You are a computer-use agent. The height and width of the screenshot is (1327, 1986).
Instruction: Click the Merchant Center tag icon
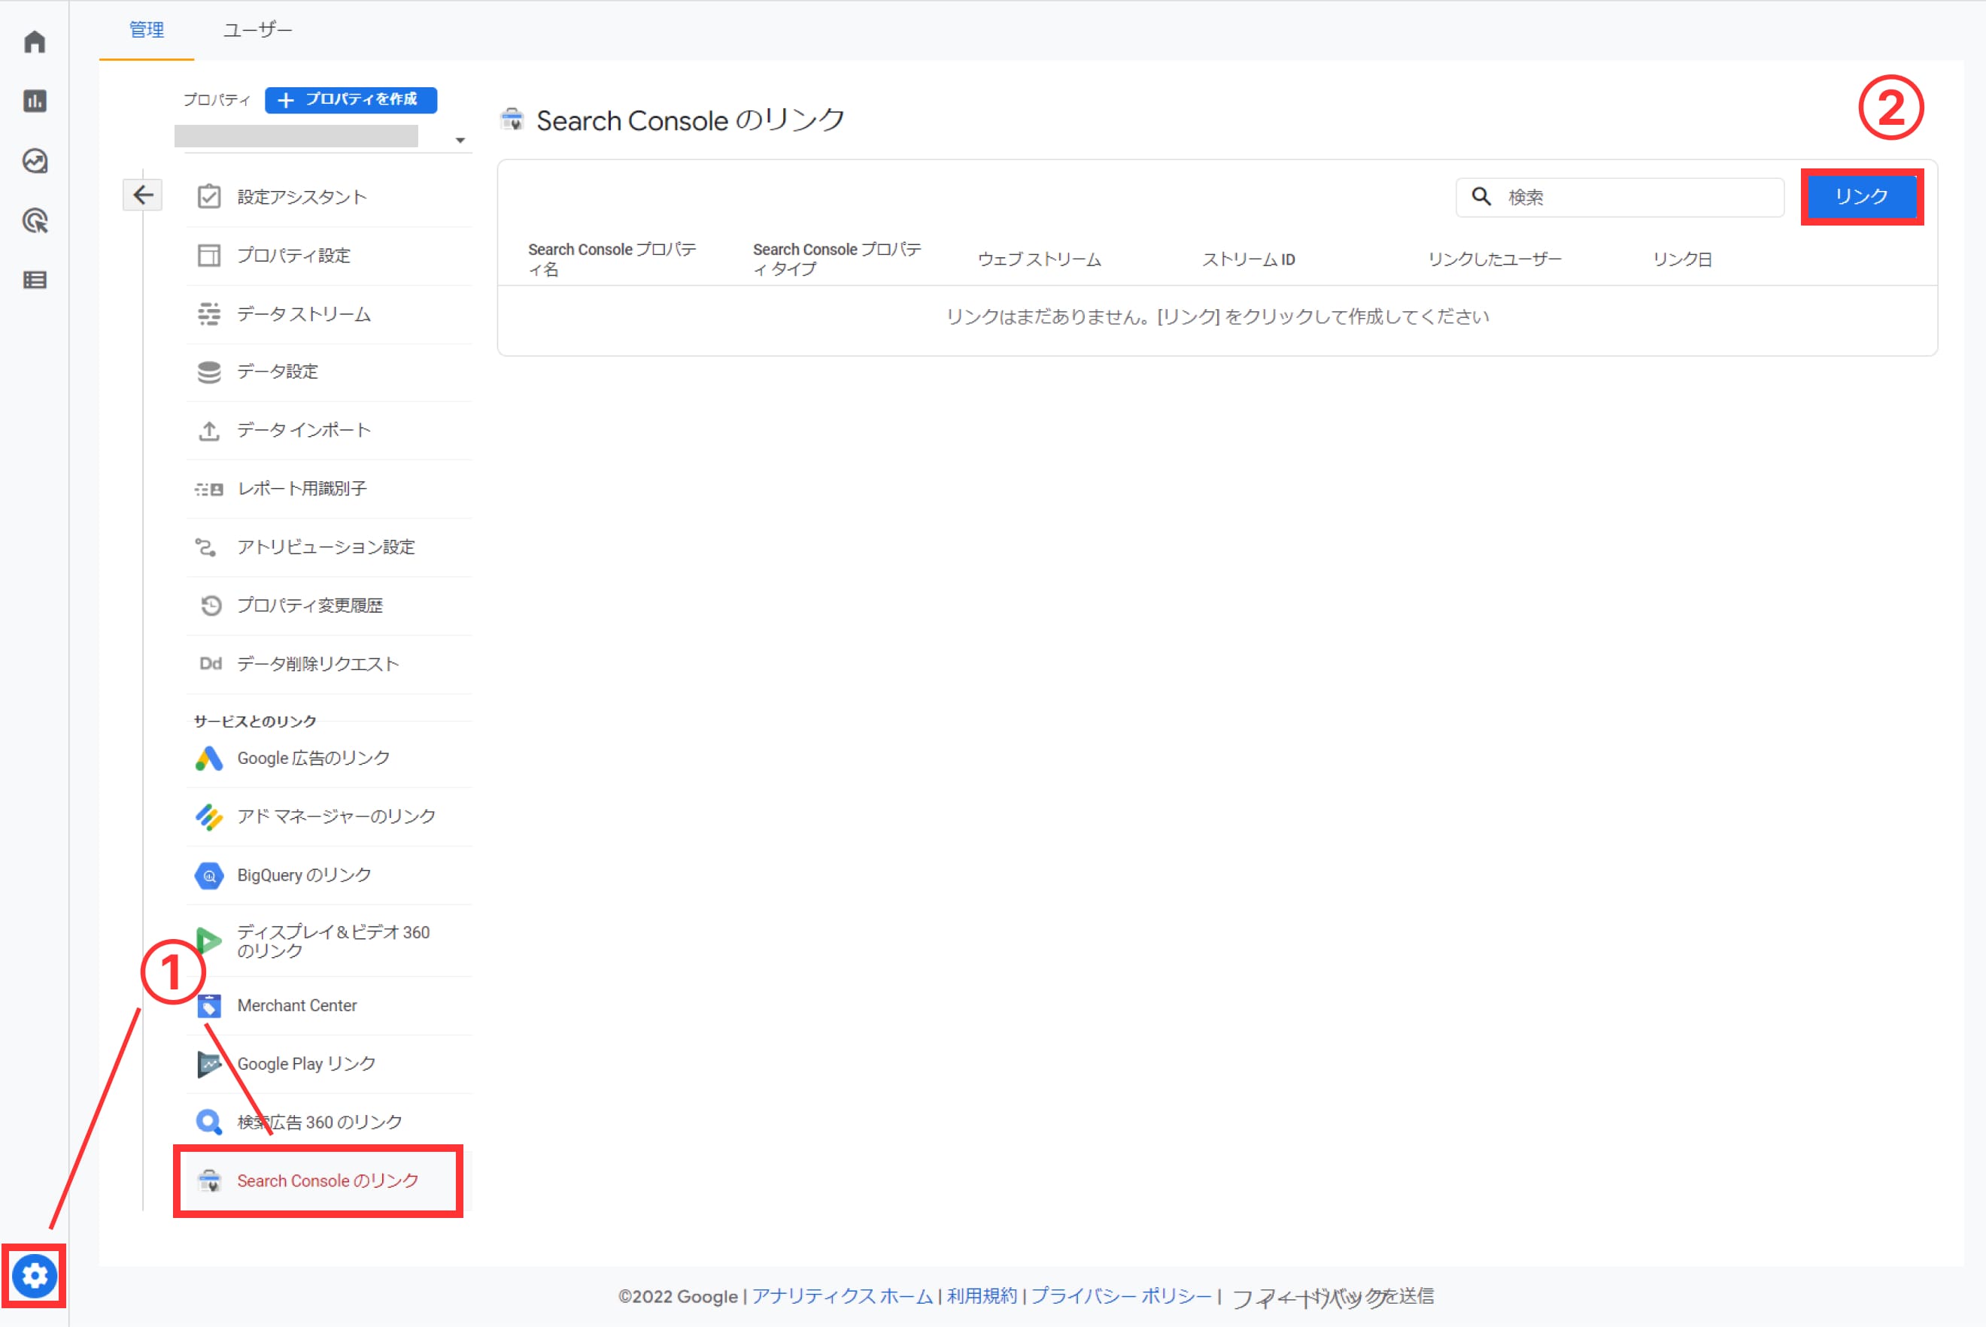click(209, 1006)
